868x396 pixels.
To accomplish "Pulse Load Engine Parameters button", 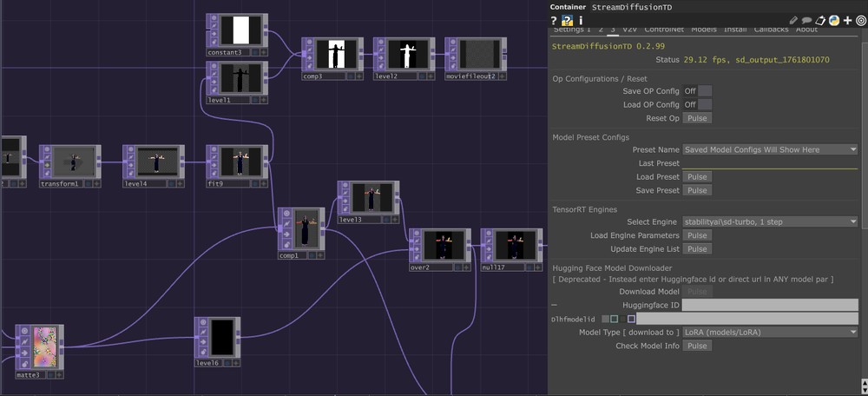I will tap(697, 235).
